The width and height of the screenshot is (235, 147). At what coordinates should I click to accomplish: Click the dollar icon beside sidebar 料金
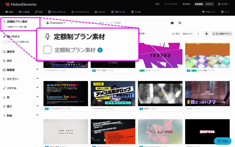[4, 116]
